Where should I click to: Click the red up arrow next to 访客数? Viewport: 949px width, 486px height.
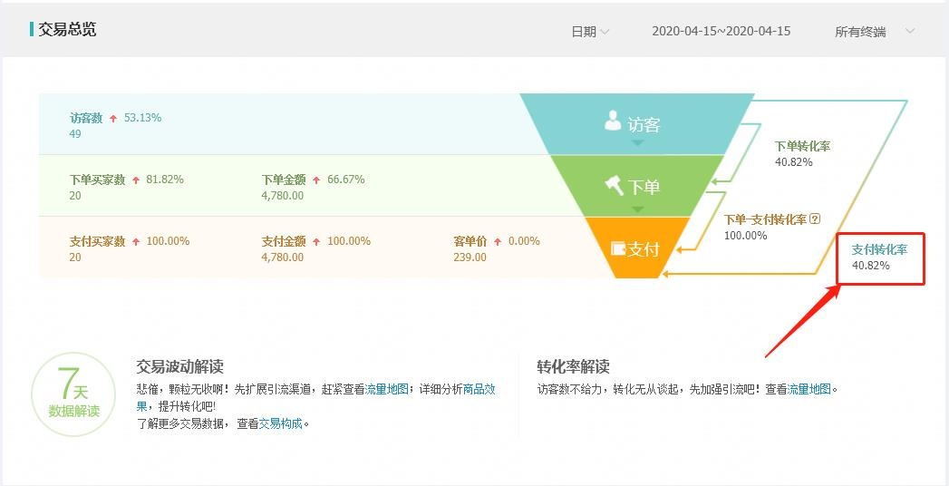click(113, 119)
